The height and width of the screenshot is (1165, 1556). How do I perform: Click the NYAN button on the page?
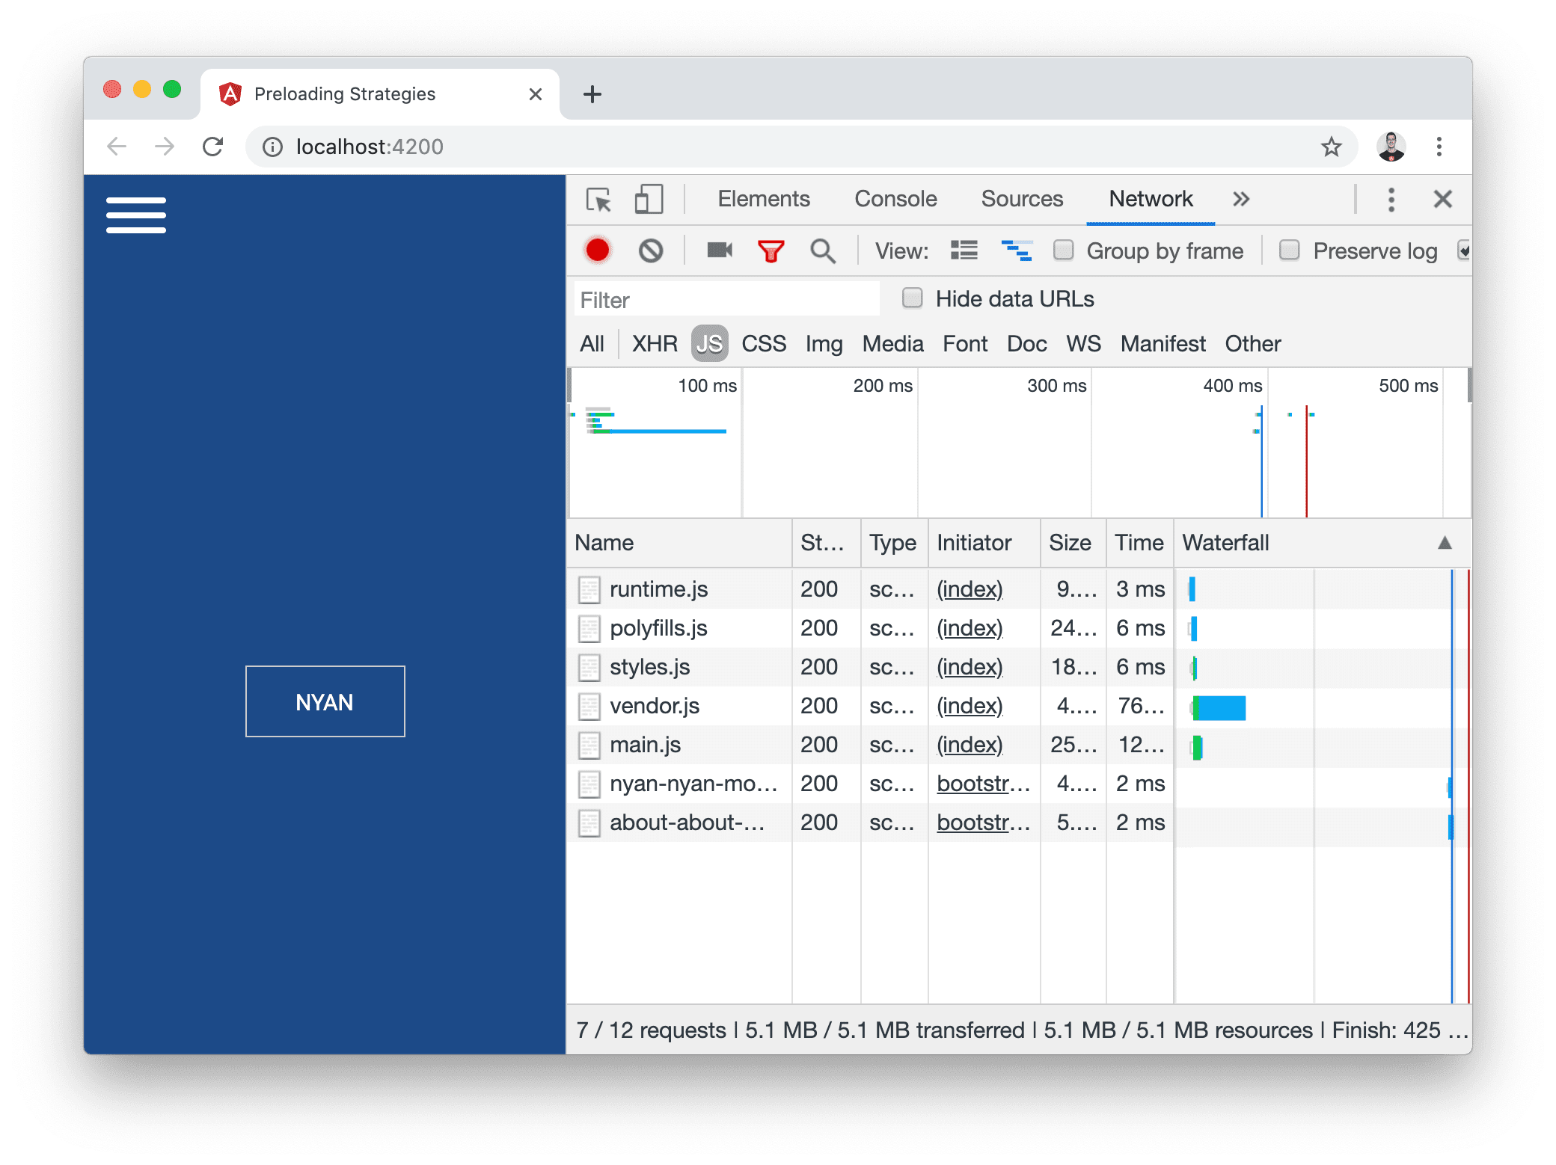point(323,701)
